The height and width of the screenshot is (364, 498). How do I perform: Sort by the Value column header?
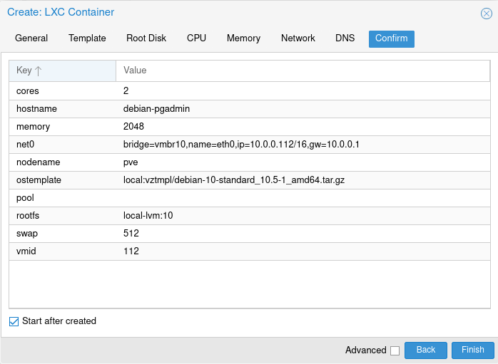[x=303, y=71]
